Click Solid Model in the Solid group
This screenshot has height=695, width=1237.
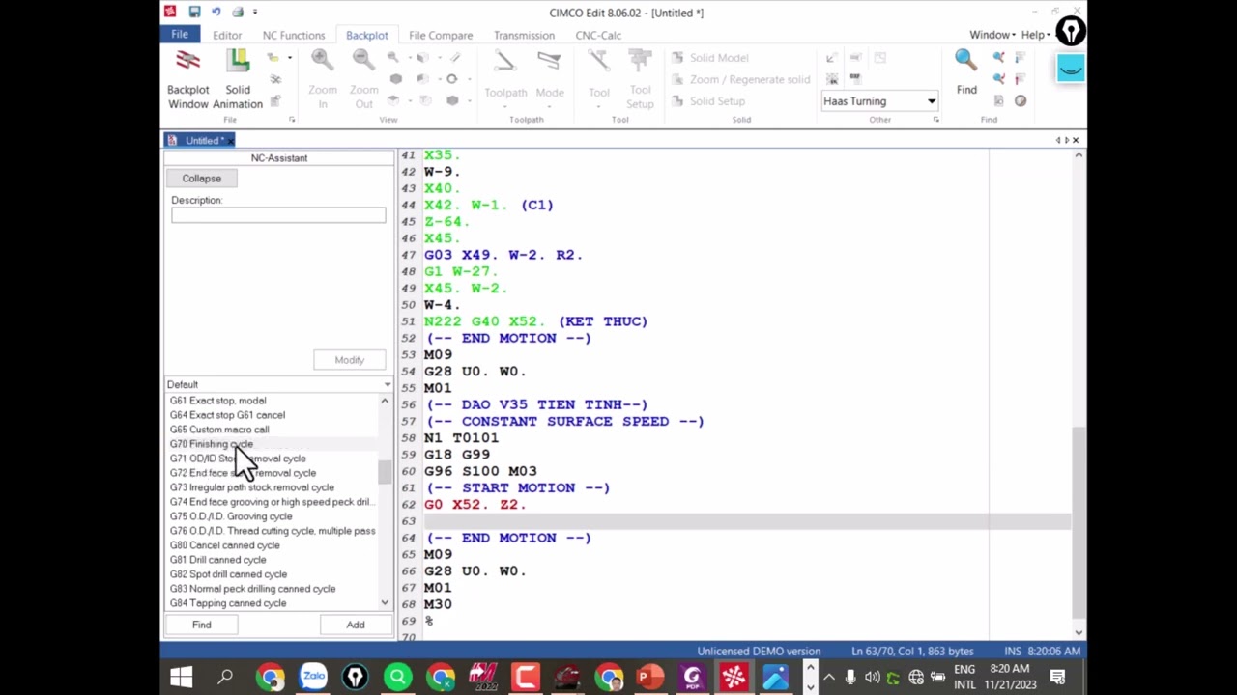point(710,58)
